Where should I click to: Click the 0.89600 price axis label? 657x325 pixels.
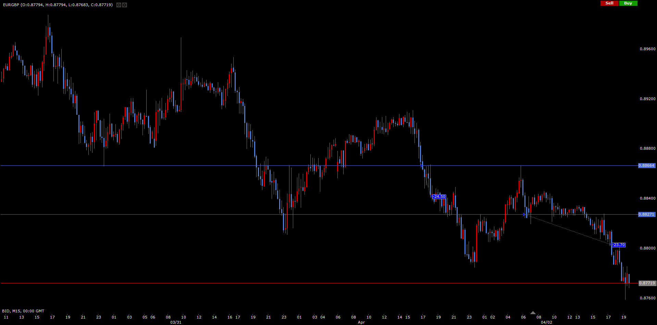[647, 49]
